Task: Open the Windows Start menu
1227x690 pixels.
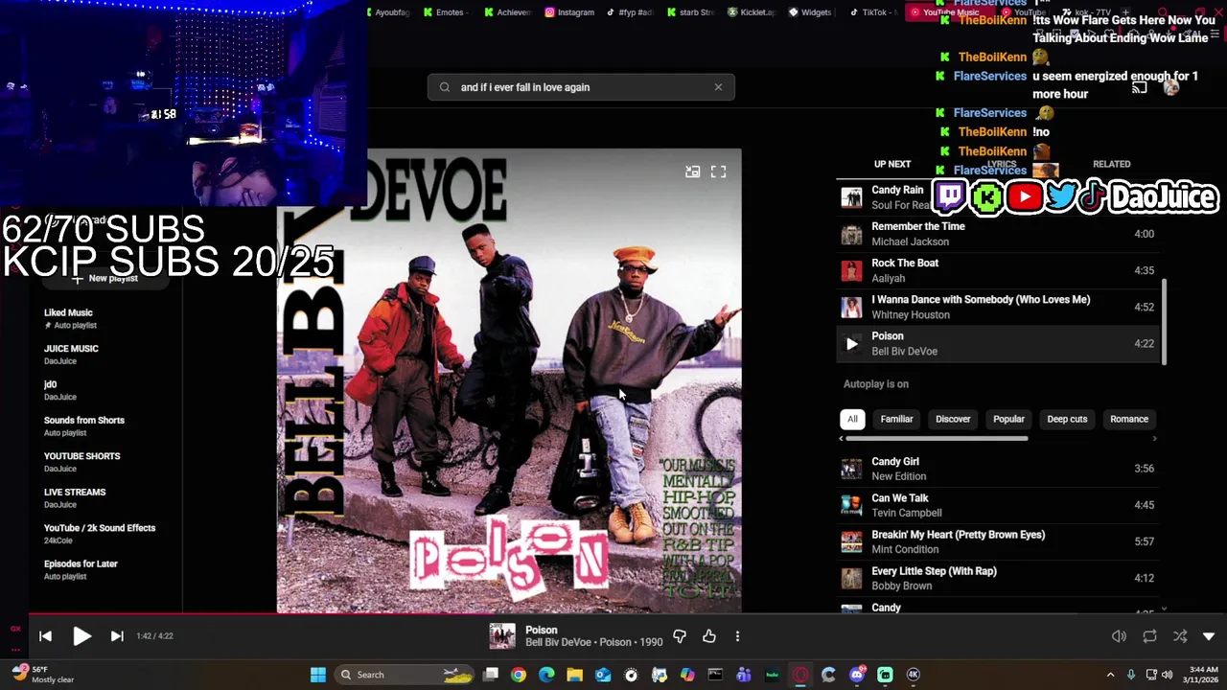Action: 318,675
